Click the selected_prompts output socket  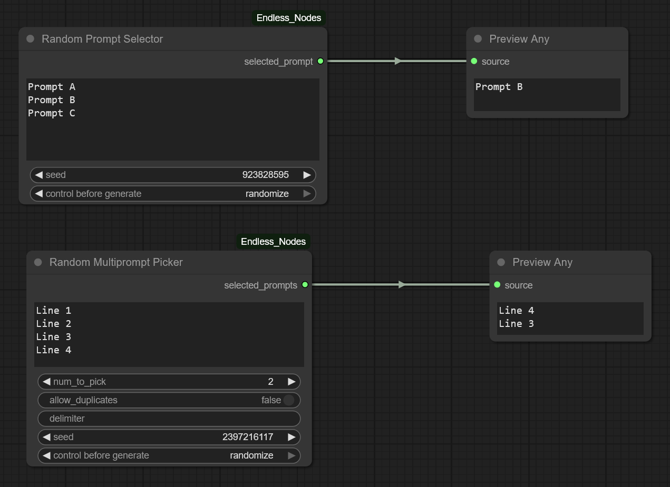[x=305, y=285]
